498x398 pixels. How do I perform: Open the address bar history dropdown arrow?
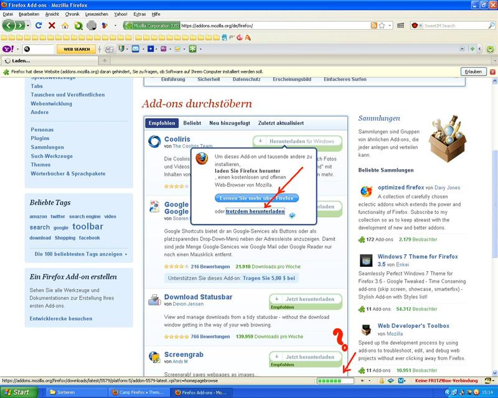(x=390, y=25)
